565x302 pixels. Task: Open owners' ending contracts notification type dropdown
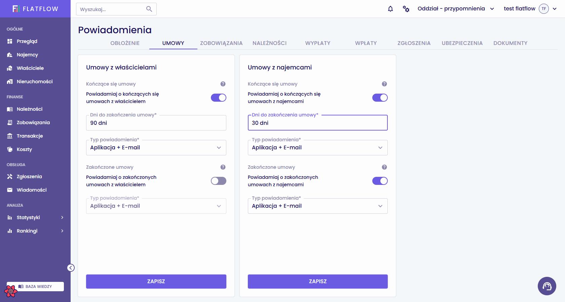[x=156, y=148]
